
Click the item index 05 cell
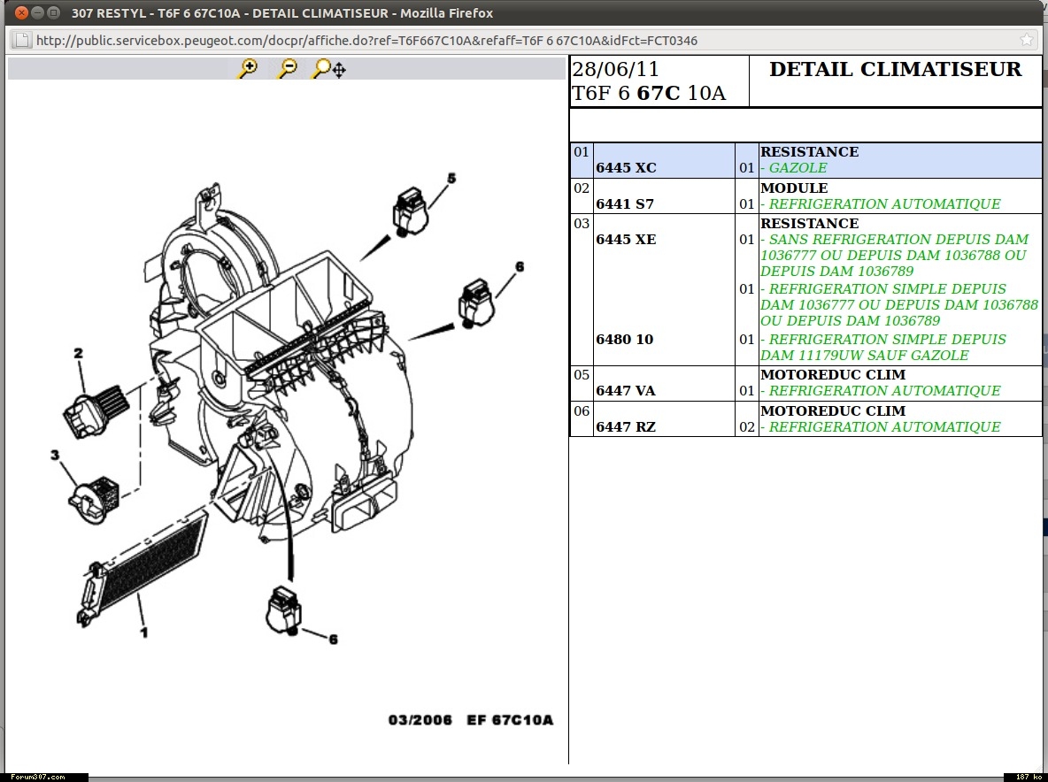click(582, 383)
